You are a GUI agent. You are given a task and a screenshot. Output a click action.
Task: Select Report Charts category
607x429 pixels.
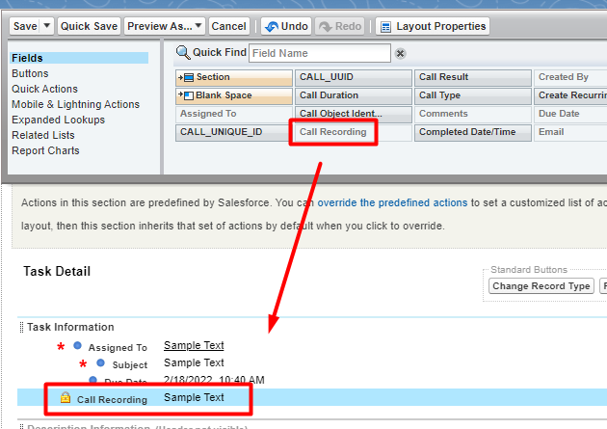coord(45,150)
